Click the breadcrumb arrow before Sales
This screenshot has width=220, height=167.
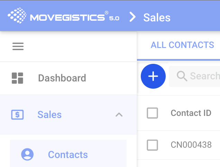click(x=132, y=17)
